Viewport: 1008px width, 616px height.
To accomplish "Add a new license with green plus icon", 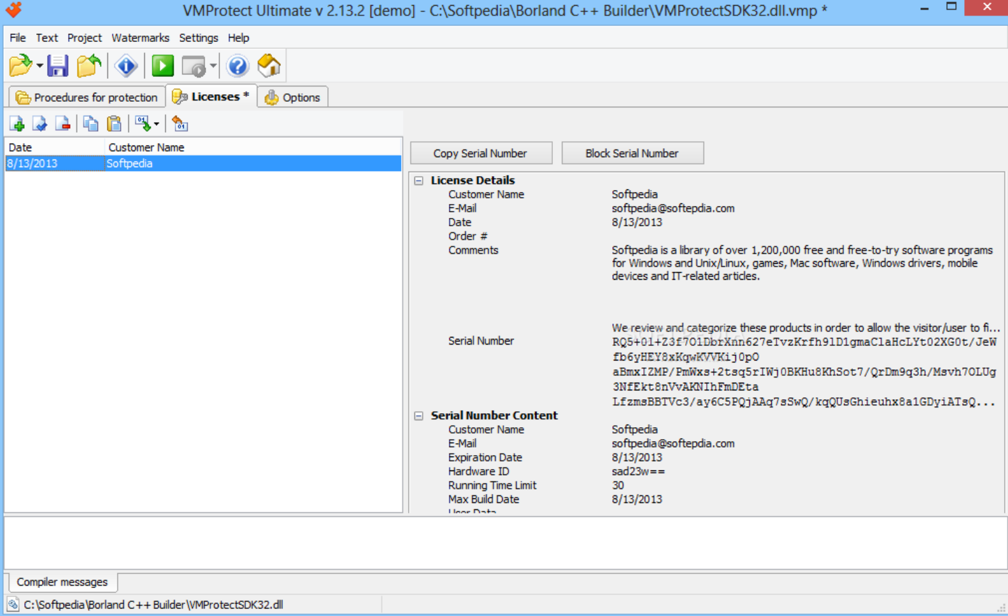I will [x=17, y=123].
